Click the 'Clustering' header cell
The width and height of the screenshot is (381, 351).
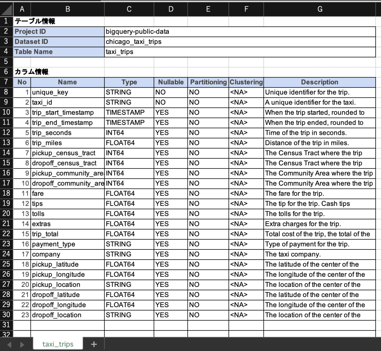(x=246, y=82)
